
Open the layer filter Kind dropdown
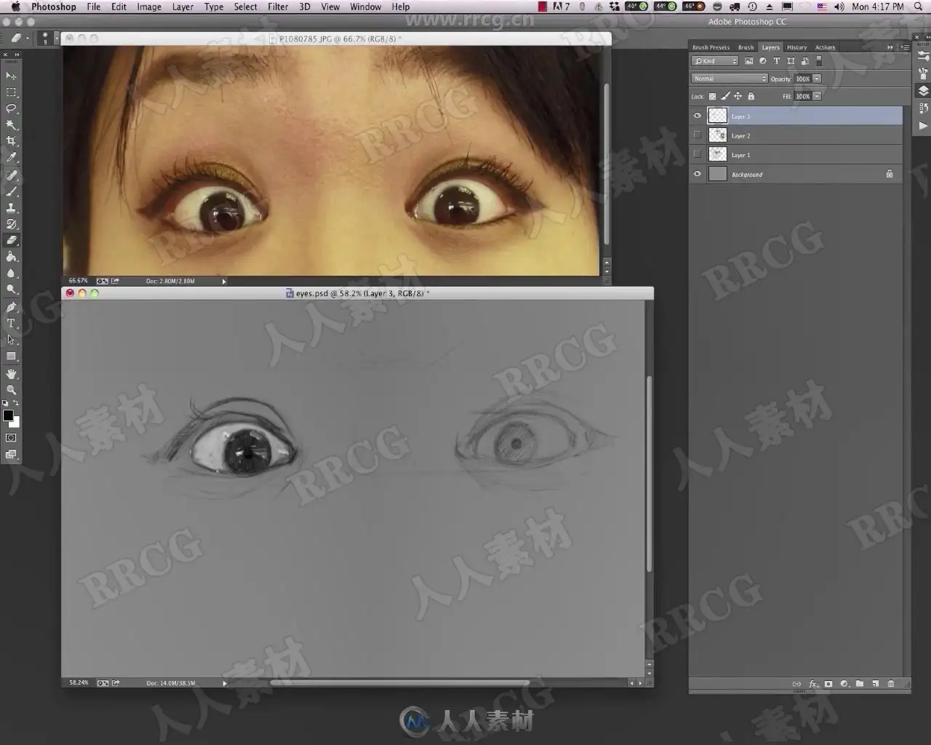tap(715, 61)
